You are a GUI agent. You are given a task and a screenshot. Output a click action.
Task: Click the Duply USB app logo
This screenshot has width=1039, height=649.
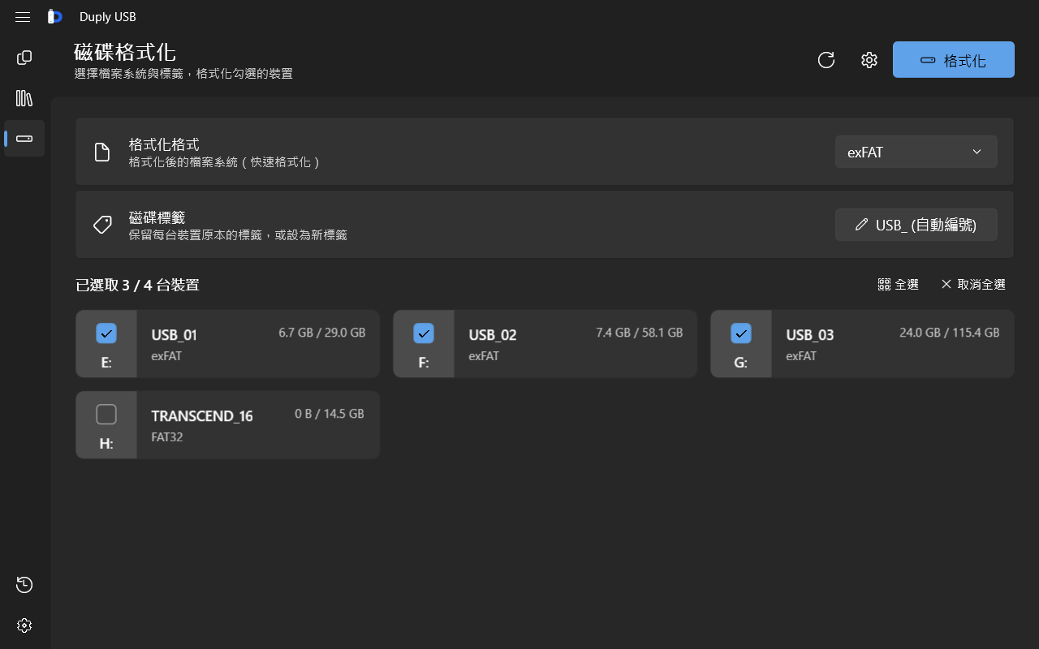pos(55,17)
